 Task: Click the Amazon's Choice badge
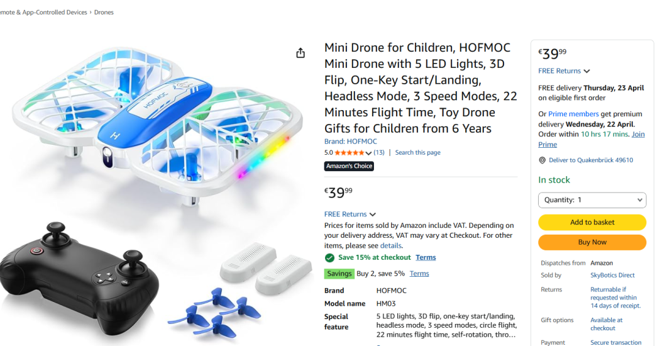[x=349, y=166]
